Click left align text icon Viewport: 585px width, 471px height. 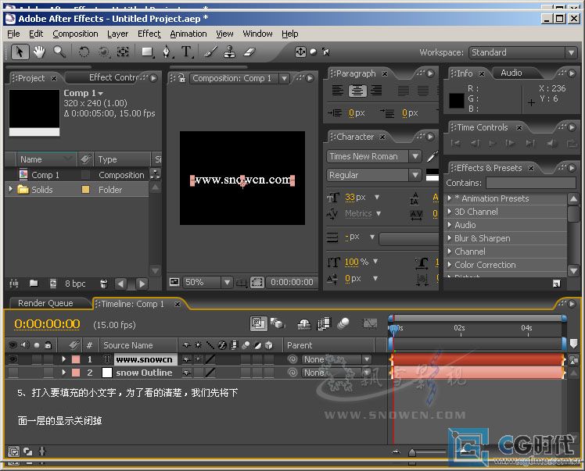tap(338, 91)
